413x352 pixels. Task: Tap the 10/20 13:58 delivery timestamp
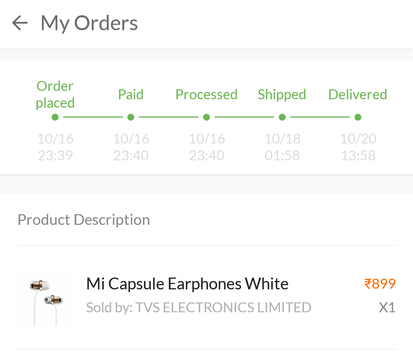coord(358,147)
